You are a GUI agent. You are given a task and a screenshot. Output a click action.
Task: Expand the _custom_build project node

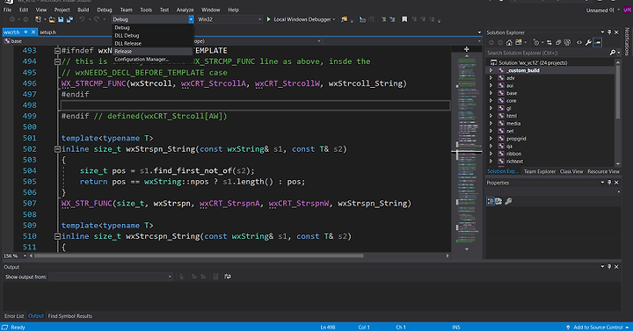(491, 70)
